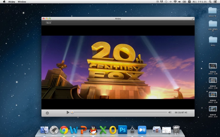Open the AirJoy menu in menu bar
The width and height of the screenshot is (220, 137).
(x=12, y=2)
